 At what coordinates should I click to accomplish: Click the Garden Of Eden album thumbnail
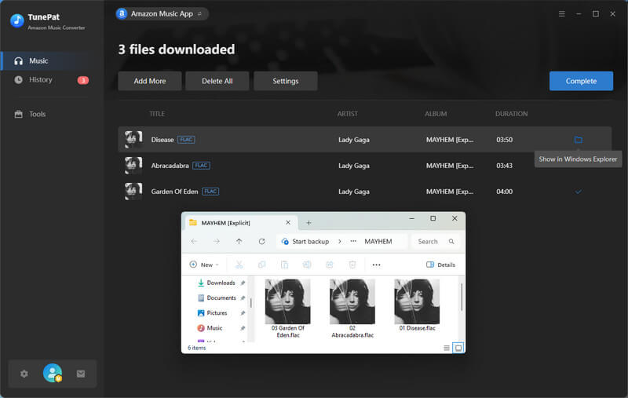tap(133, 192)
